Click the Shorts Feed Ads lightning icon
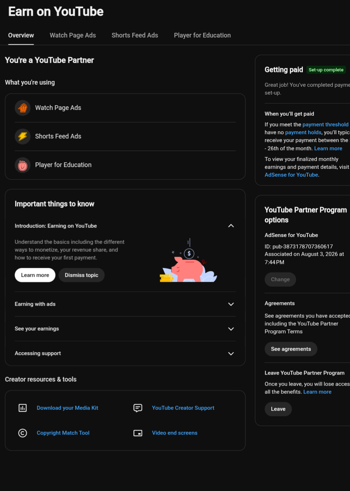 coord(23,136)
